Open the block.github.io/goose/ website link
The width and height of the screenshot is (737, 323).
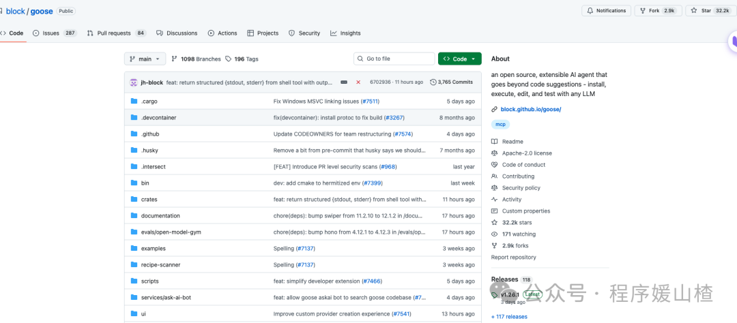pyautogui.click(x=530, y=109)
